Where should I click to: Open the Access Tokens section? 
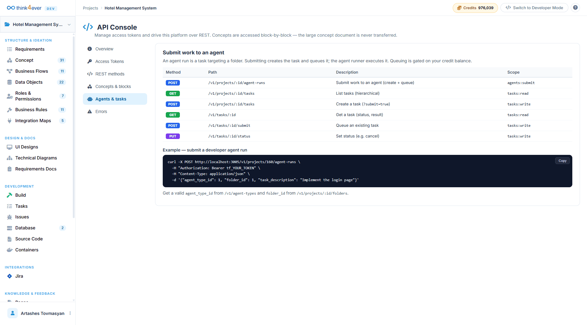115,61
